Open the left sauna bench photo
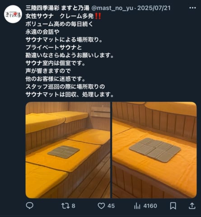Viewport: 201px width, 217px height. (x=68, y=150)
